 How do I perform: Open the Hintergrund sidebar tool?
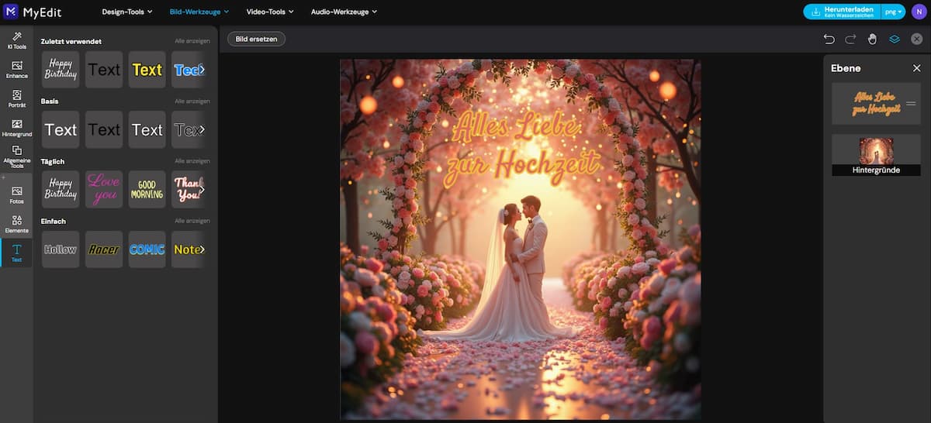(x=16, y=128)
